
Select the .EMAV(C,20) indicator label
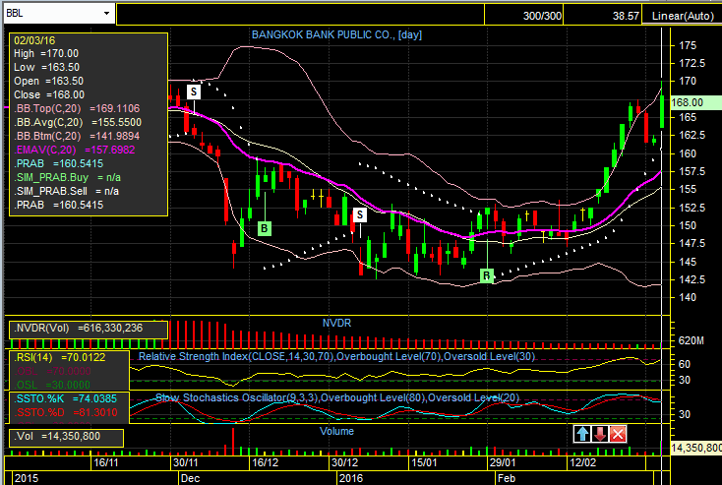[x=74, y=151]
